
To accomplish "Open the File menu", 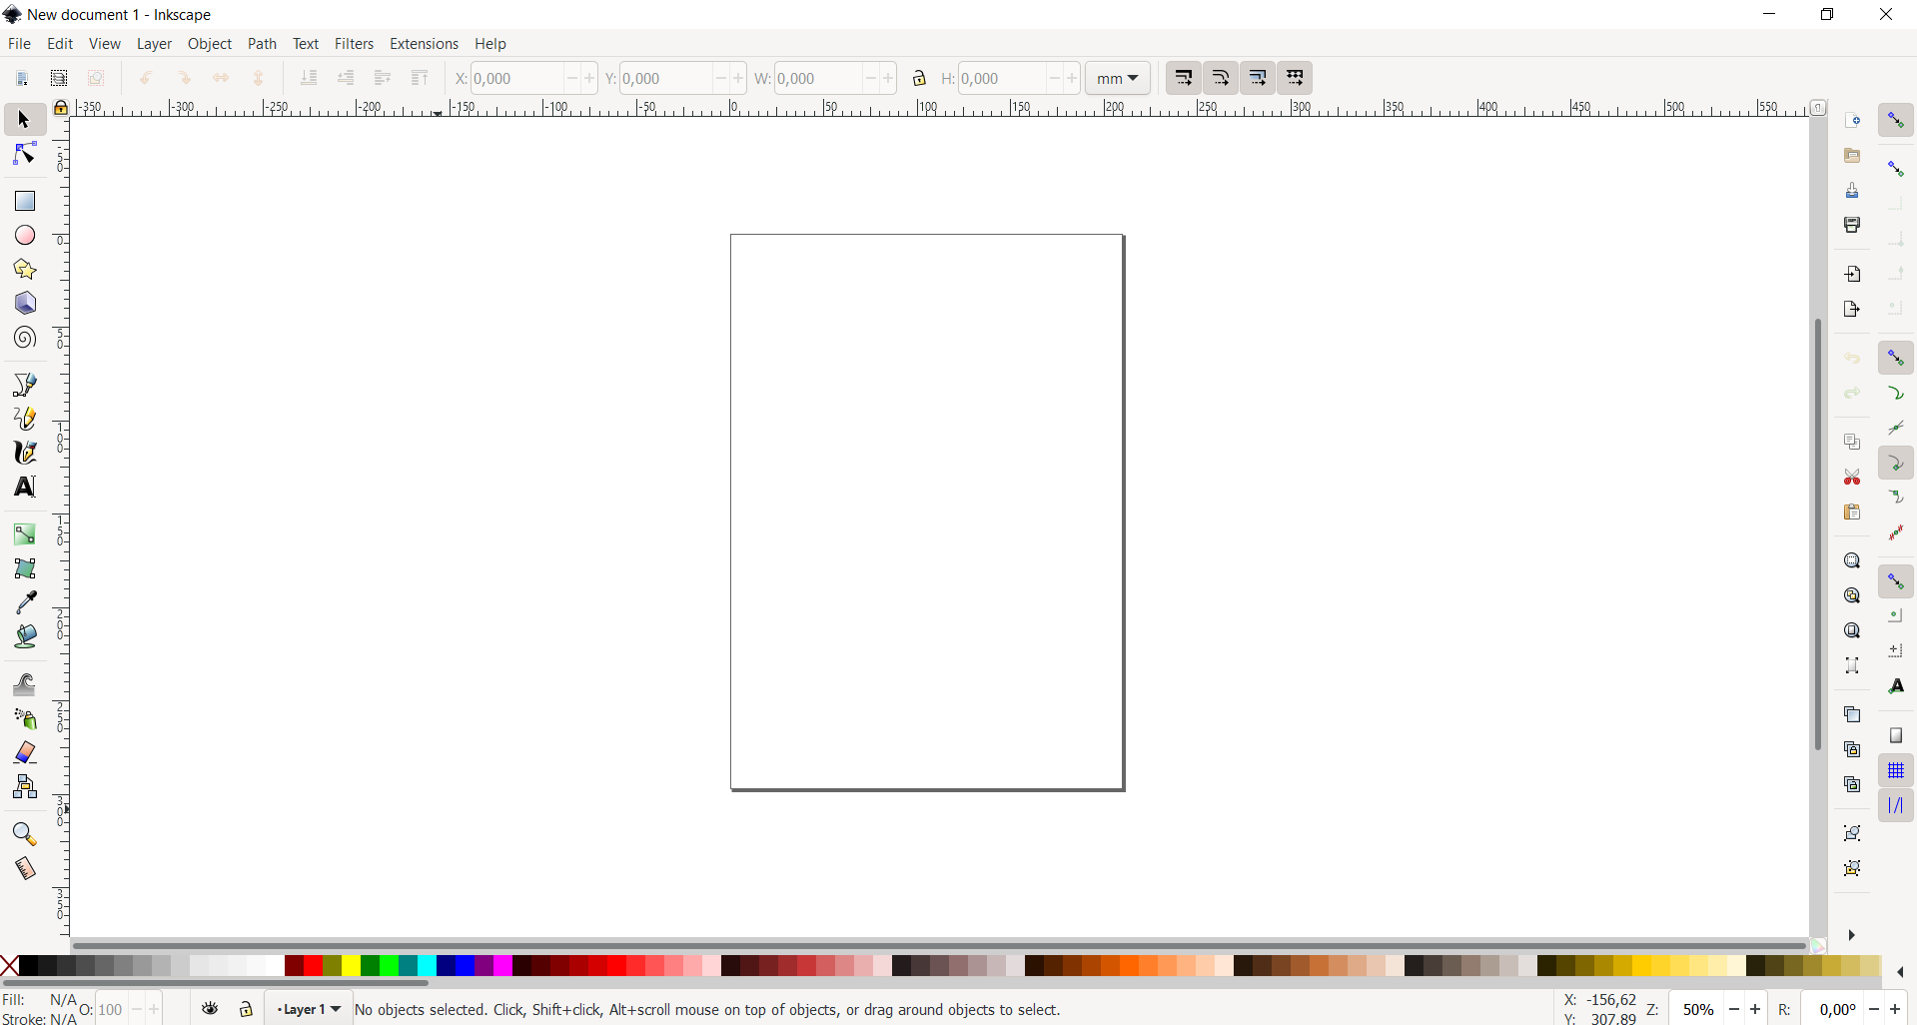I will tap(19, 44).
